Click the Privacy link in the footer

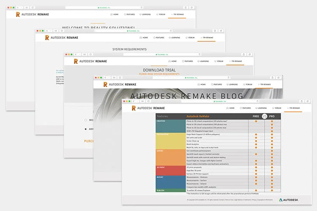pos(254,200)
